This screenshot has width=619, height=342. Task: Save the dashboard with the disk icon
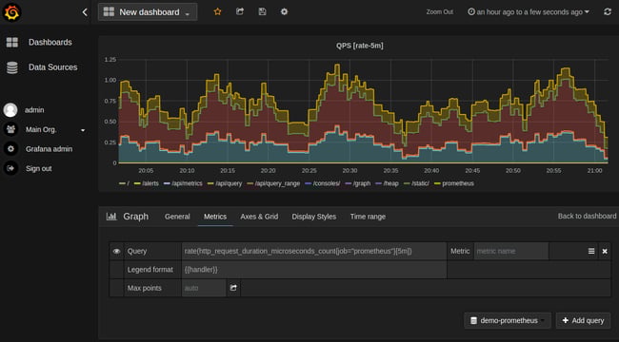pyautogui.click(x=262, y=11)
